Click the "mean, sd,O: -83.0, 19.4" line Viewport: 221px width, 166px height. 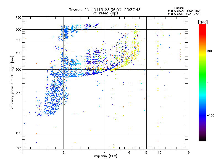[184, 11]
